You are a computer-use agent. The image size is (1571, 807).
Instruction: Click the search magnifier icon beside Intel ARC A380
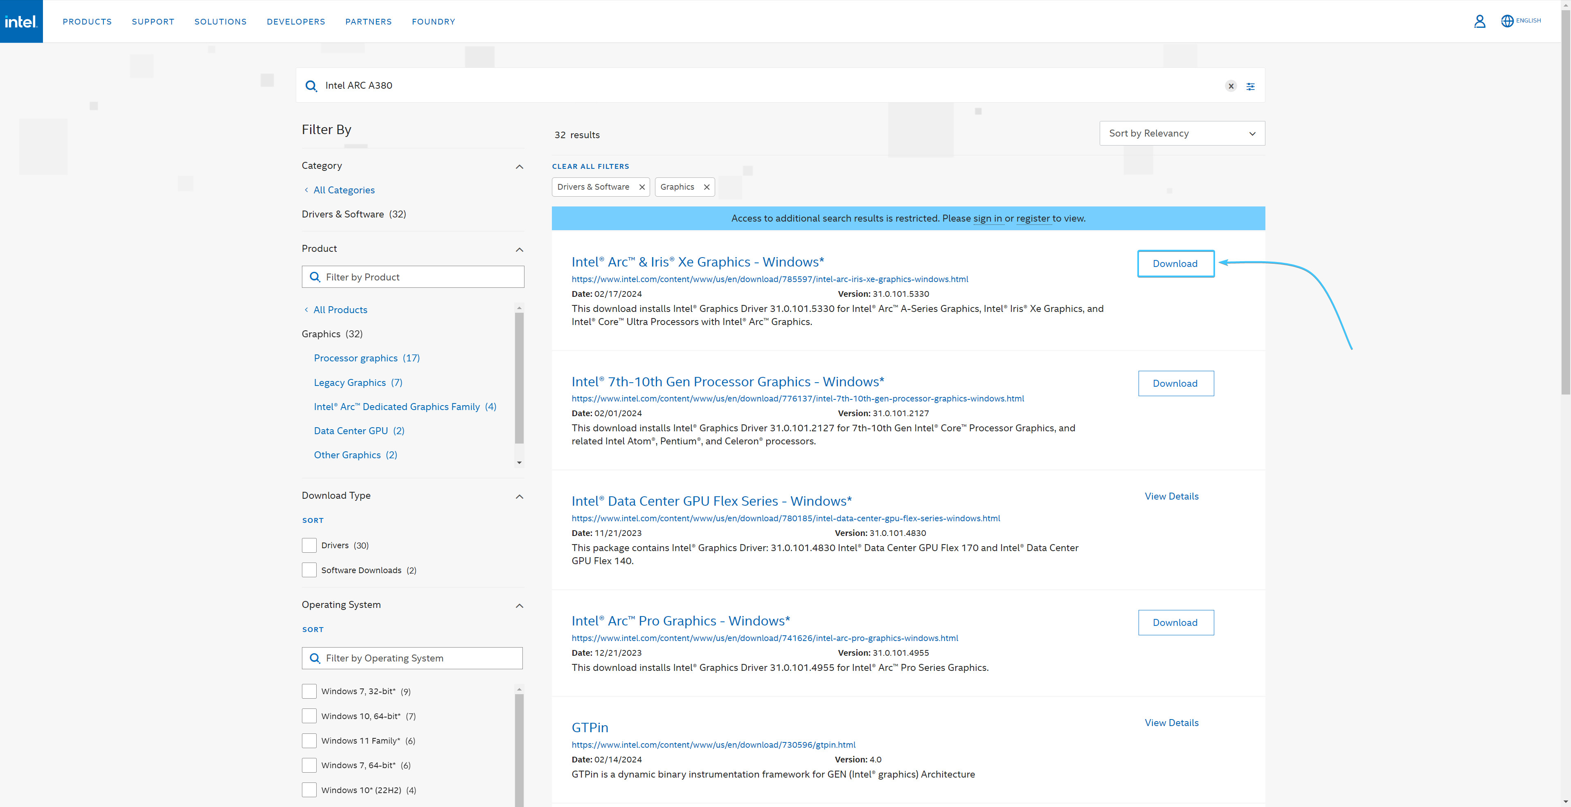coord(311,86)
